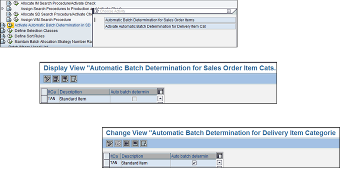The width and height of the screenshot is (348, 175).
Task: Select all rows corner box in Change View table
Action: click(107, 156)
